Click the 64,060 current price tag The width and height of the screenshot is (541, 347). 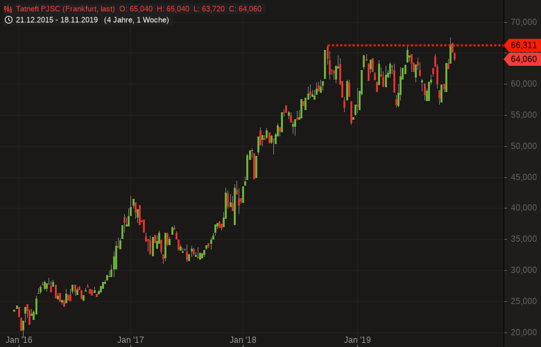point(523,59)
